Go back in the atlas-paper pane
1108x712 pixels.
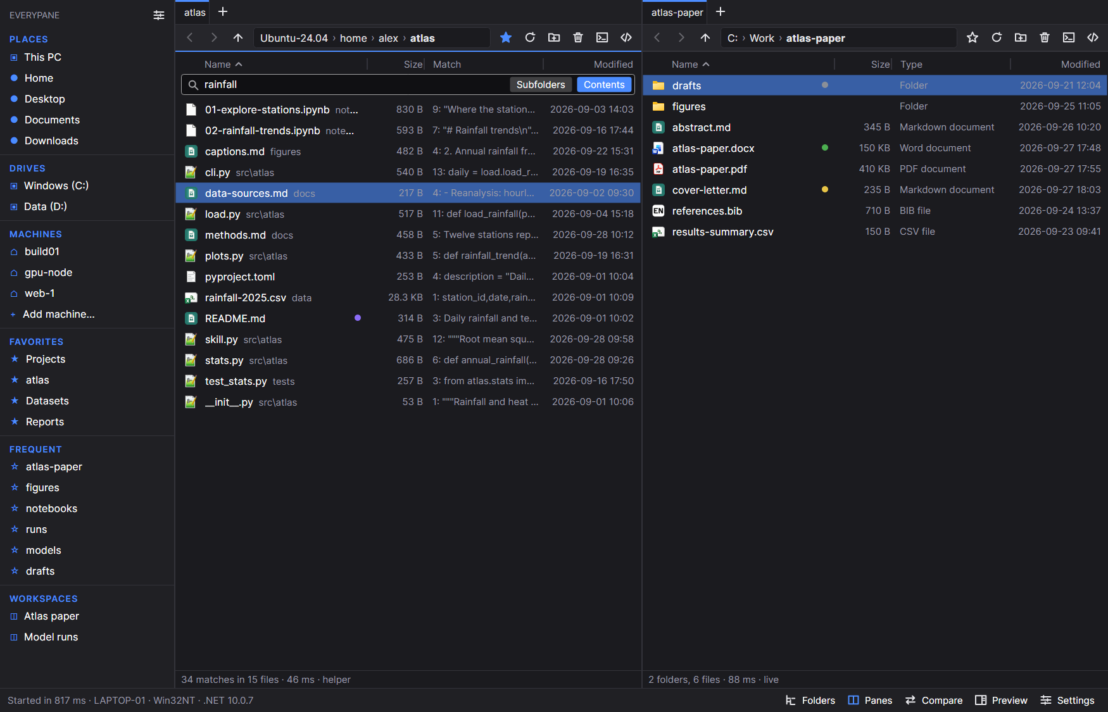657,38
